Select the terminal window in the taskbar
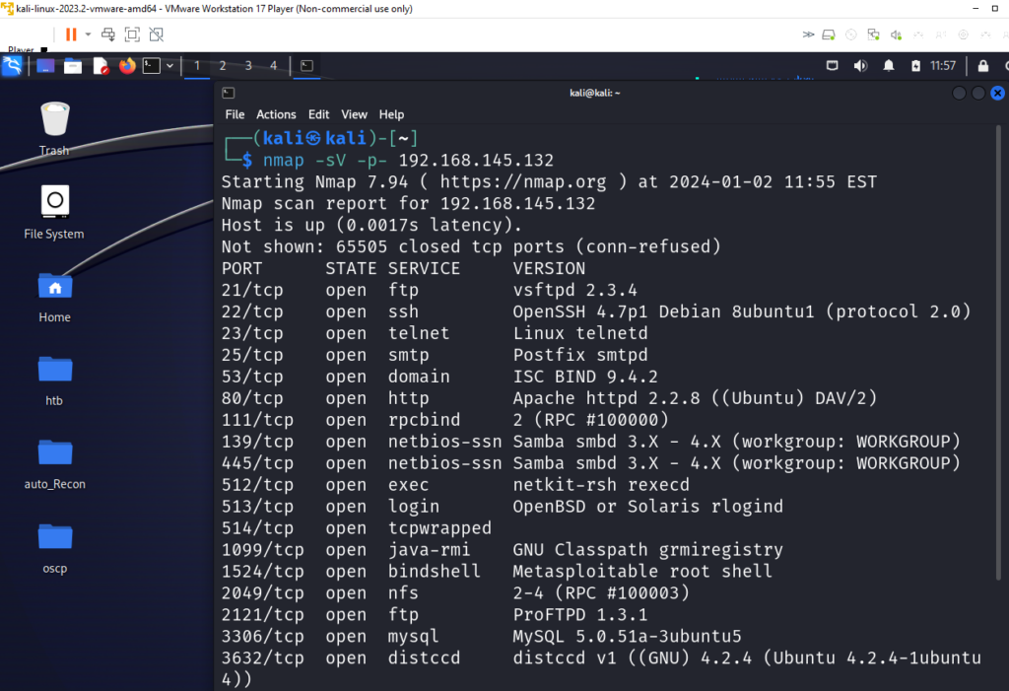The height and width of the screenshot is (691, 1009). click(x=307, y=66)
